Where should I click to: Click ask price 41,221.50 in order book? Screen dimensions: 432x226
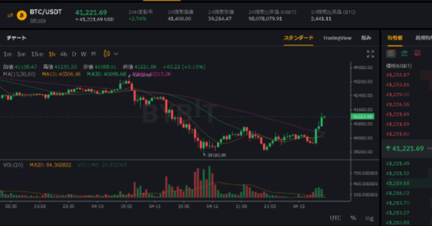tap(398, 134)
